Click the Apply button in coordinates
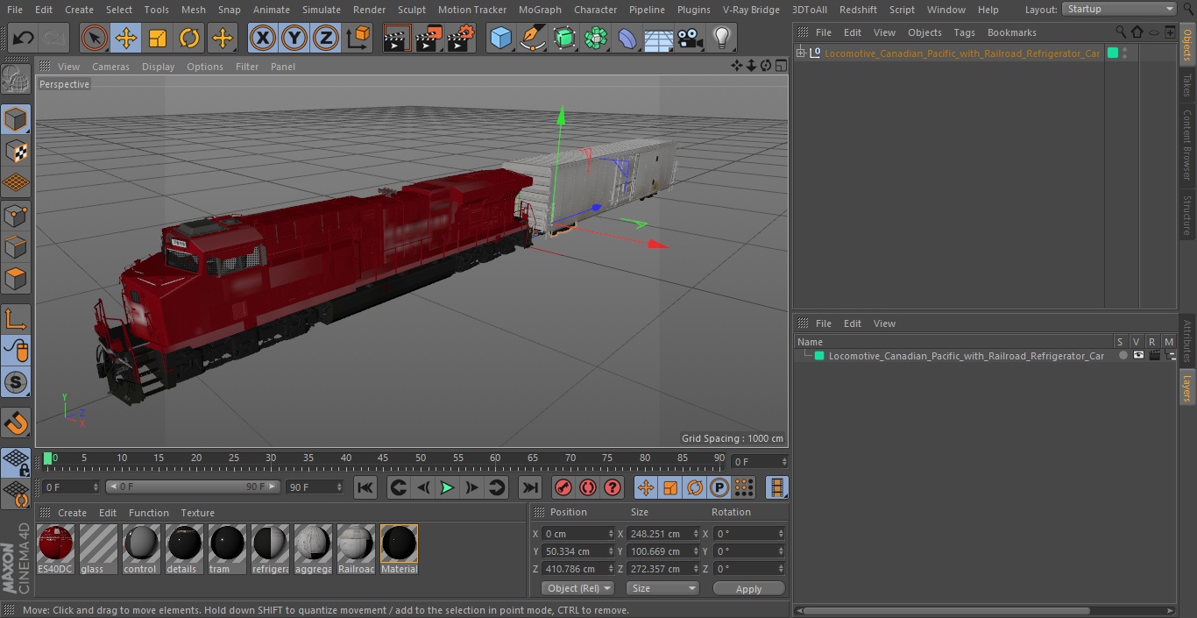 [x=748, y=589]
